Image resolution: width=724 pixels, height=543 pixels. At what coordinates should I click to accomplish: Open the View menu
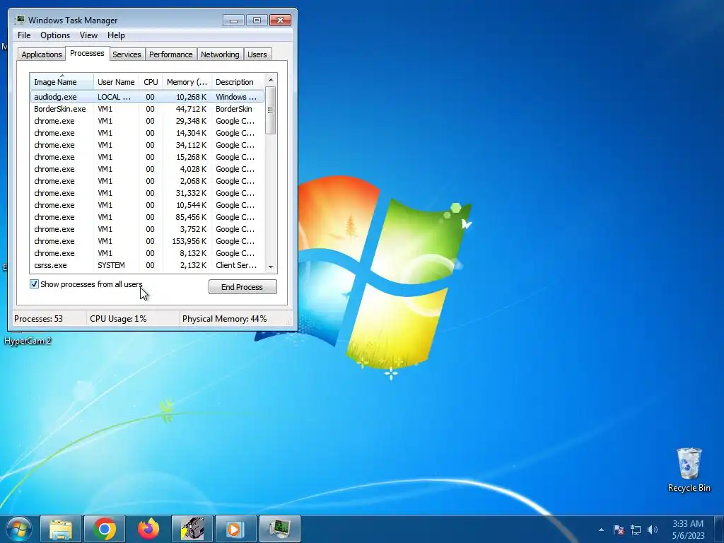88,35
